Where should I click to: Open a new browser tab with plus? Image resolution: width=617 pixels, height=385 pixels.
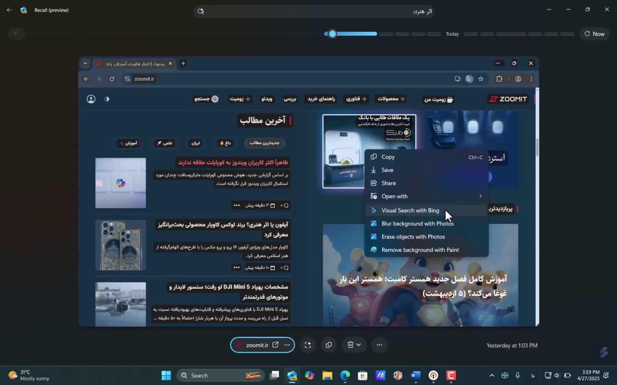[x=183, y=64]
